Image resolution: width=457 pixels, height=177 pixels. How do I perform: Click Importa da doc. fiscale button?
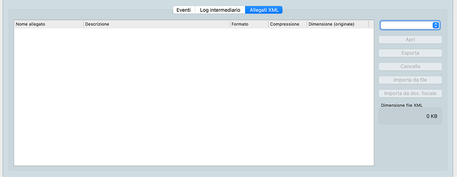[x=410, y=94]
